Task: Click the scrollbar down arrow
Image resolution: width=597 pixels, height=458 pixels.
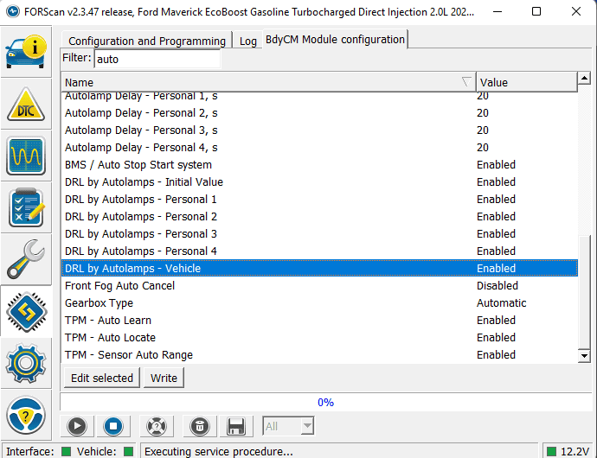Action: coord(584,356)
